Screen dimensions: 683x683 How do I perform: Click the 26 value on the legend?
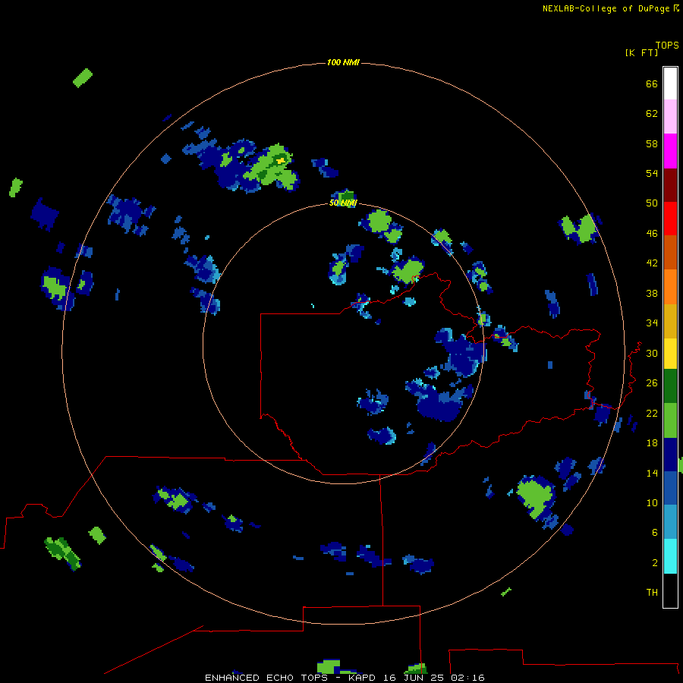(652, 383)
